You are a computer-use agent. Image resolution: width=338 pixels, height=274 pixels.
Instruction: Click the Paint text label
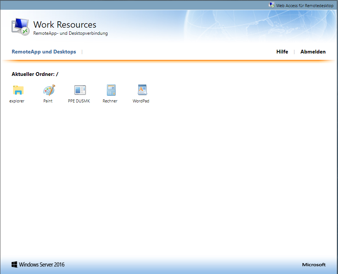pos(48,101)
